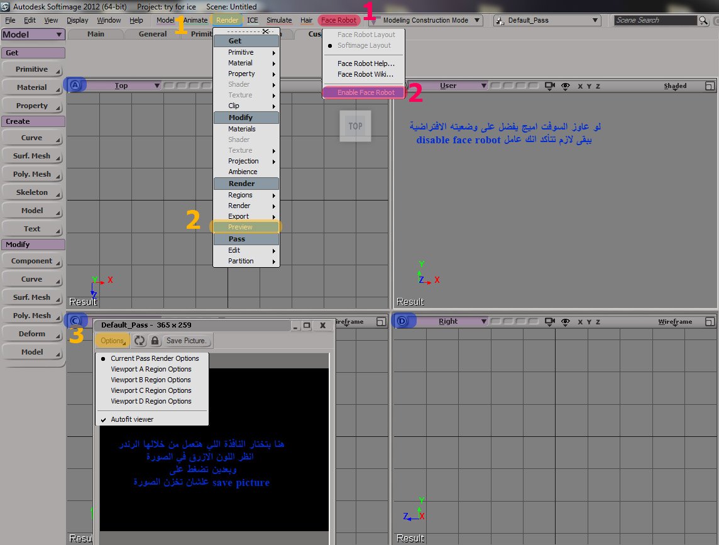Image resolution: width=719 pixels, height=545 pixels.
Task: Click Poly. Mesh under Create section
Action: tap(32, 174)
